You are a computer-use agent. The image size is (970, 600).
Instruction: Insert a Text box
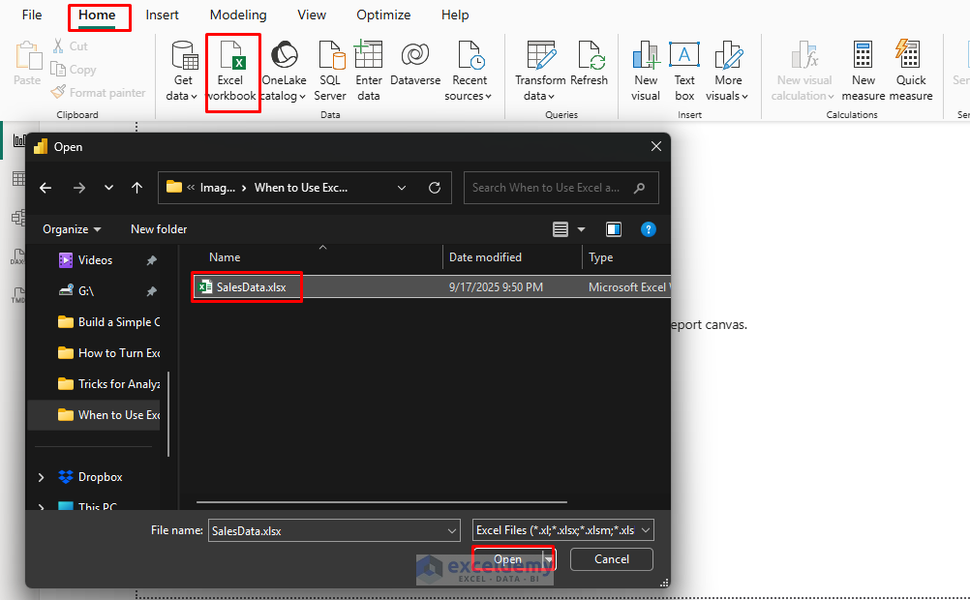[x=684, y=71]
